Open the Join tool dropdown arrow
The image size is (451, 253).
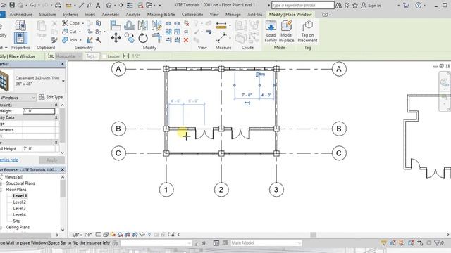coord(80,40)
